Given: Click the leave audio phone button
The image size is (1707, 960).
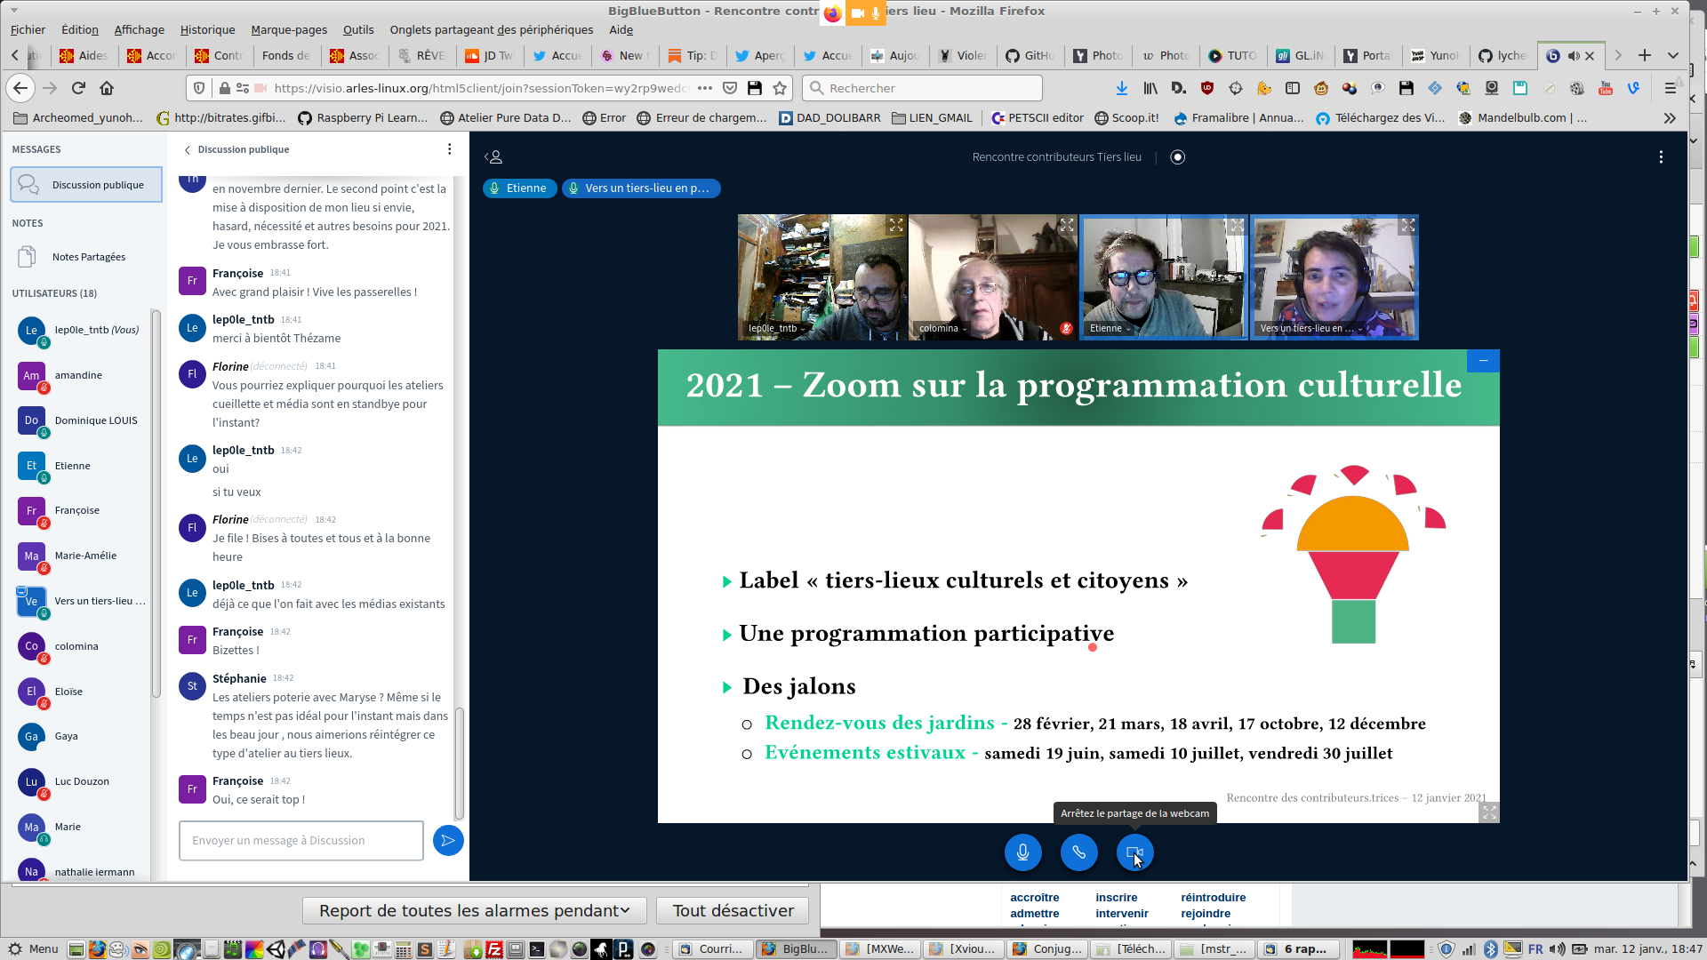Looking at the screenshot, I should (1078, 852).
